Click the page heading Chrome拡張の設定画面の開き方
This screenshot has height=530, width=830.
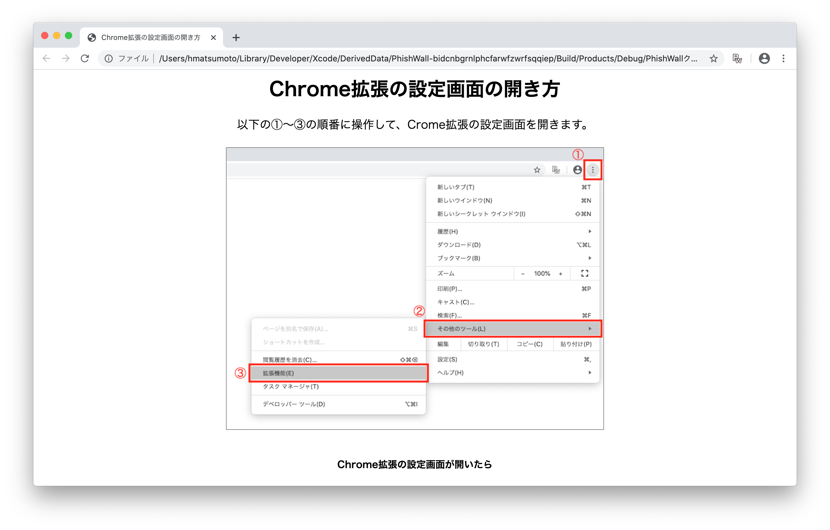415,89
